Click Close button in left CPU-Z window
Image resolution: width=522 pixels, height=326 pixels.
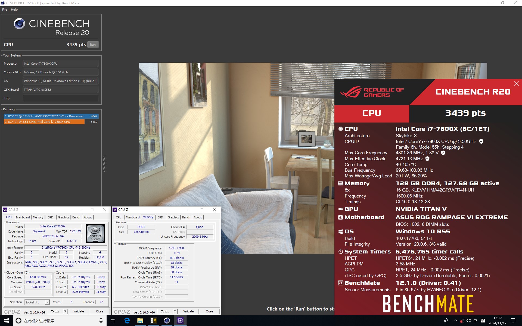(100, 311)
